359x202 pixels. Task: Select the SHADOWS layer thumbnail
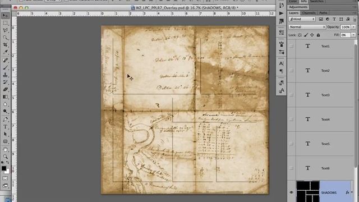click(x=308, y=192)
